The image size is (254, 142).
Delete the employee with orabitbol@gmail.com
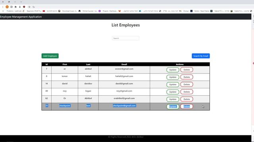pyautogui.click(x=187, y=99)
